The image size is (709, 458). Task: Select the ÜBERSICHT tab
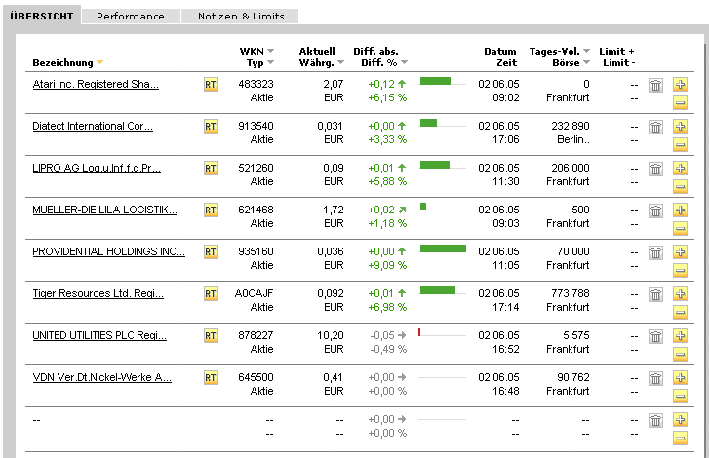click(x=42, y=16)
